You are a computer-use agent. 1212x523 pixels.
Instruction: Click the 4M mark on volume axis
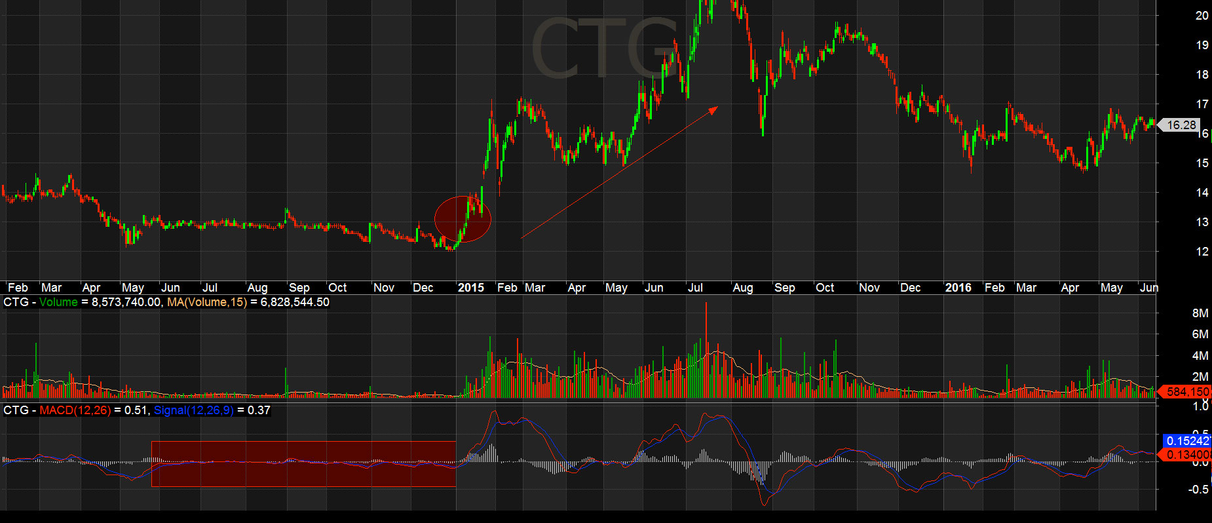coord(1200,356)
